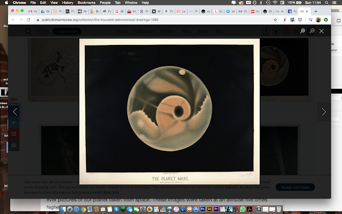Close the image lightbox with the X
The width and height of the screenshot is (342, 214).
click(x=322, y=31)
